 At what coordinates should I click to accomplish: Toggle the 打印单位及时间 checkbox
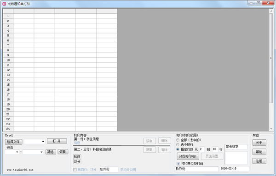[x=178, y=164]
